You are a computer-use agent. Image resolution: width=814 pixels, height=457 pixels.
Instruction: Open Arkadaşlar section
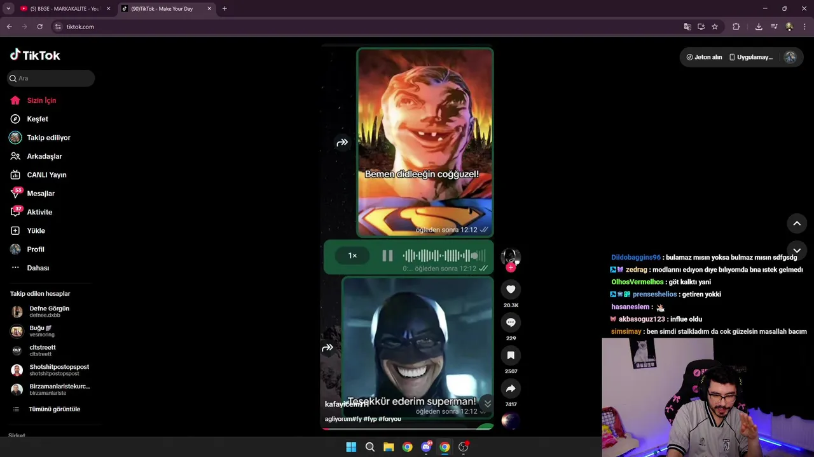44,156
